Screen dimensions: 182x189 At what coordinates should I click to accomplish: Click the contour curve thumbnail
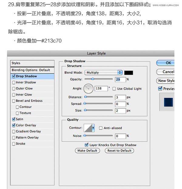point(88,128)
